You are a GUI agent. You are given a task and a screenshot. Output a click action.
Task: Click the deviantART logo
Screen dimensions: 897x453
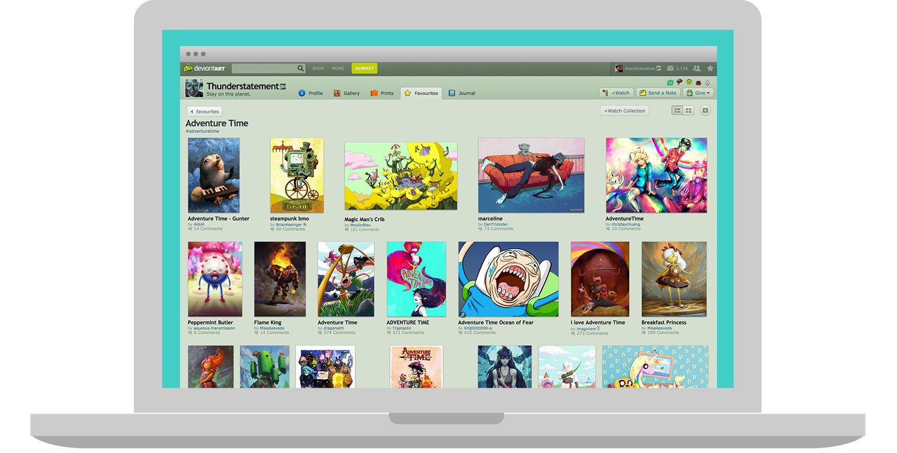click(x=205, y=68)
